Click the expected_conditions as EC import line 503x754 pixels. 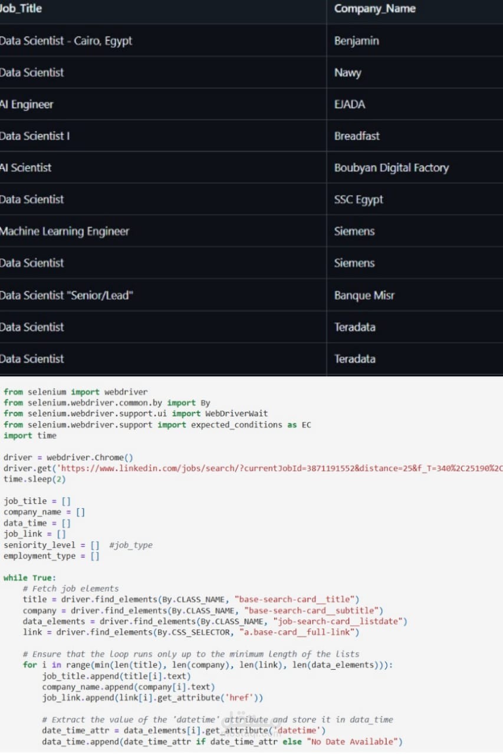click(x=157, y=425)
